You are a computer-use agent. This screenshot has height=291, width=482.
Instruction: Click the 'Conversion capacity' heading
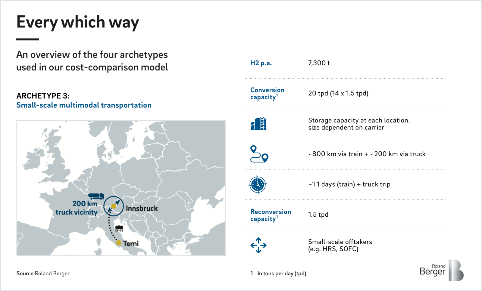coord(267,94)
